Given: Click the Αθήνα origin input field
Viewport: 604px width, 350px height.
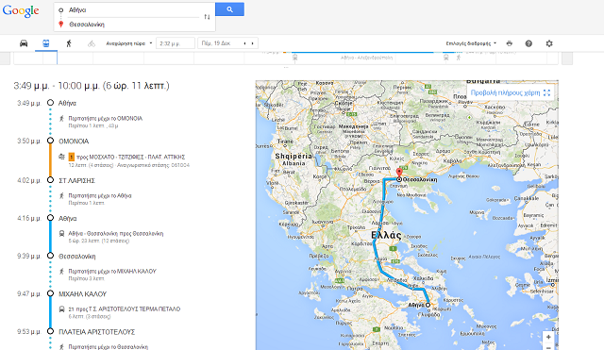Looking at the screenshot, I should (134, 10).
